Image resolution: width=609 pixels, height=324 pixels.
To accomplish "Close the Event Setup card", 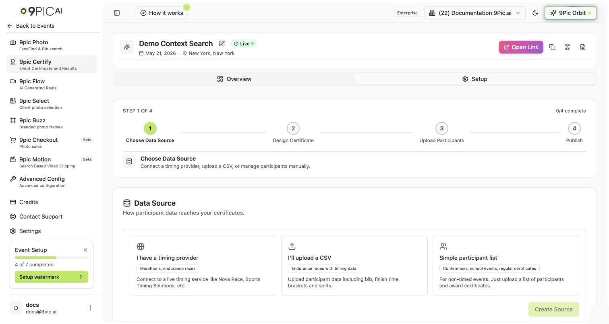I will 85,250.
